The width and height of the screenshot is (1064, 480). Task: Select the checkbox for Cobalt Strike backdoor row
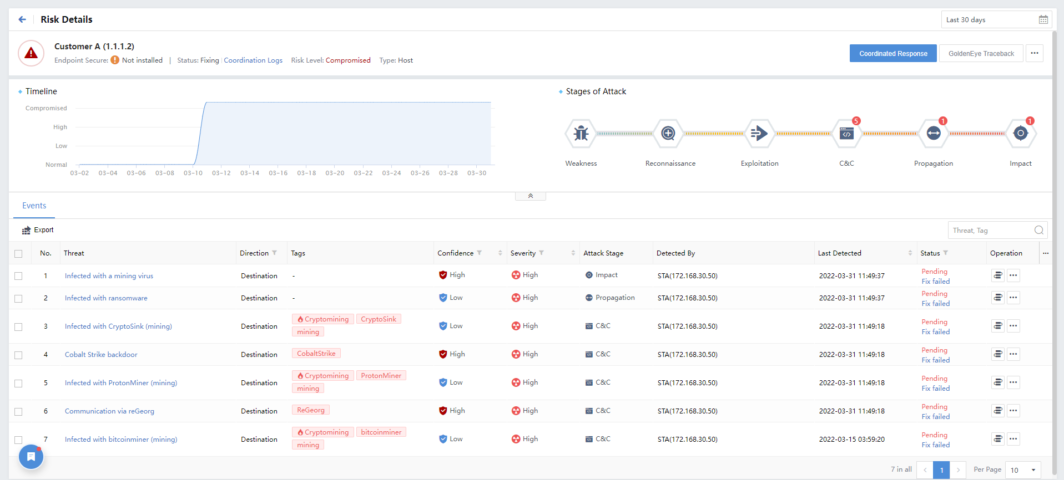pyautogui.click(x=18, y=355)
